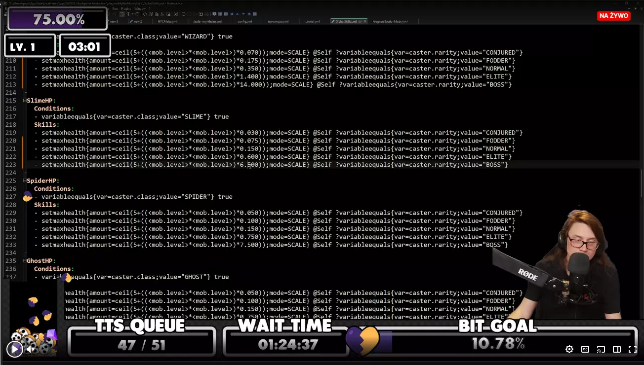Open the dealer-myrkheim.yml tab
Viewport: 644px width, 365px height.
207,22
